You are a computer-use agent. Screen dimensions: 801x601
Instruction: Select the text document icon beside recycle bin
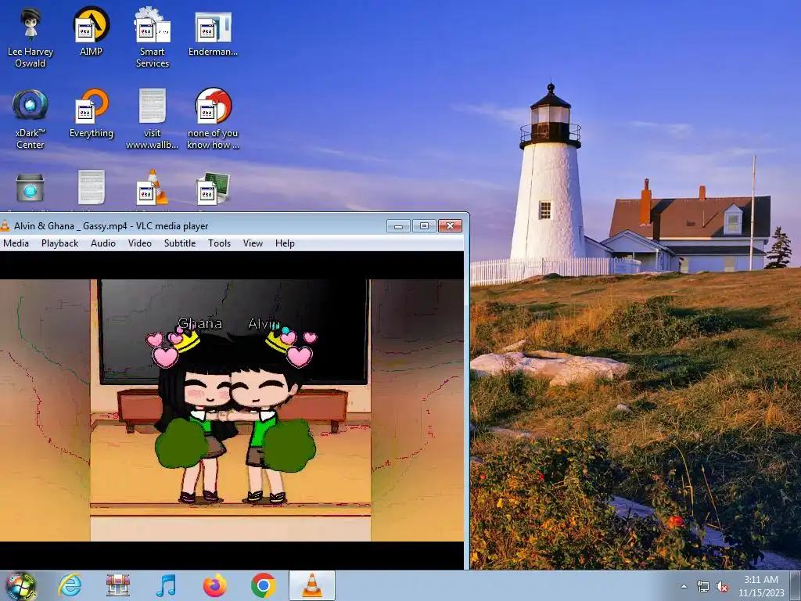[x=92, y=187]
